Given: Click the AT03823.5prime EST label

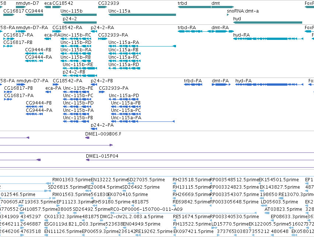Looking at the screenshot, I should click(283, 209).
